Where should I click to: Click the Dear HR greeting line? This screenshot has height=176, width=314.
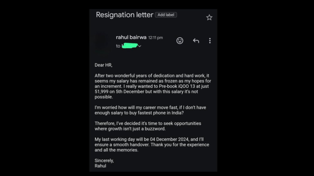pyautogui.click(x=103, y=65)
